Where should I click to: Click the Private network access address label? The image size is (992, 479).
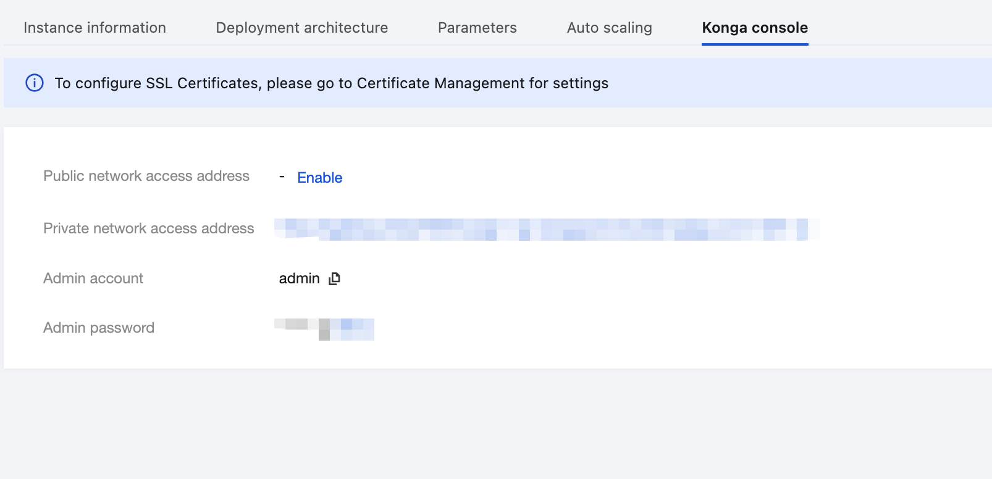point(149,228)
